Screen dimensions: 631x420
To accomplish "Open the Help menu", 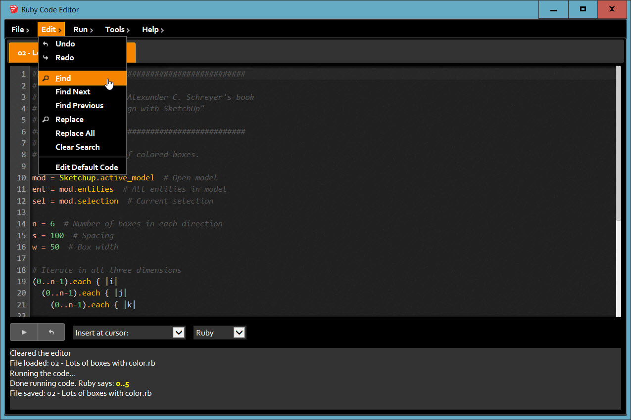I will (152, 30).
